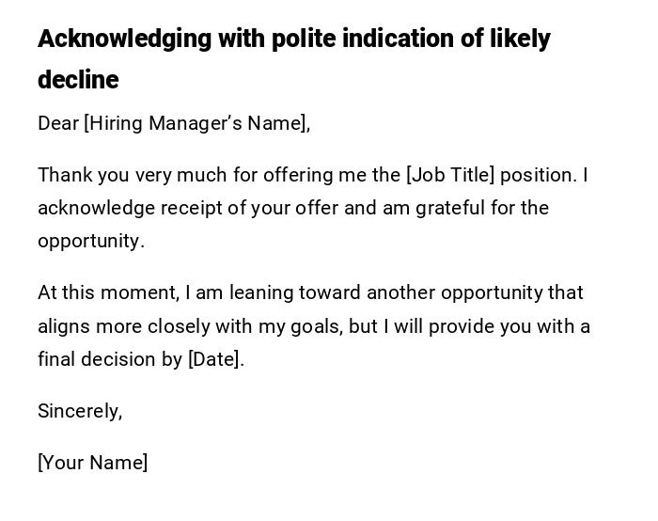The width and height of the screenshot is (658, 521).
Task: Click the word "decline" in the heading
Action: tap(78, 81)
